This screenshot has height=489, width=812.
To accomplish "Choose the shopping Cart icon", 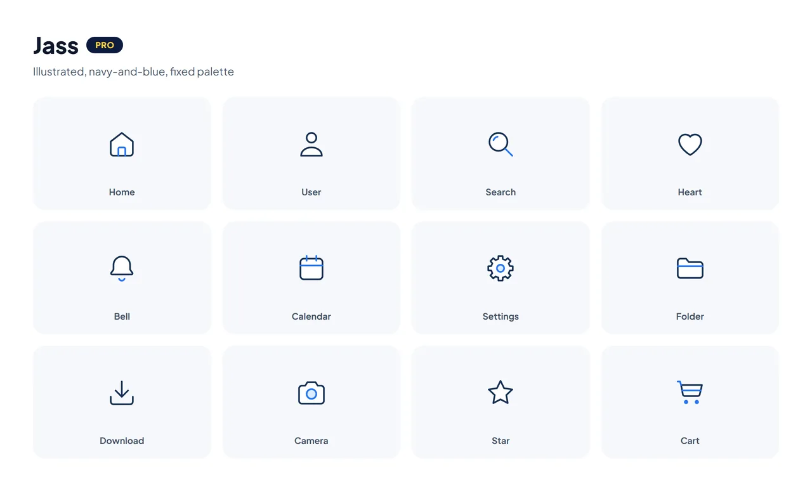I will (690, 393).
